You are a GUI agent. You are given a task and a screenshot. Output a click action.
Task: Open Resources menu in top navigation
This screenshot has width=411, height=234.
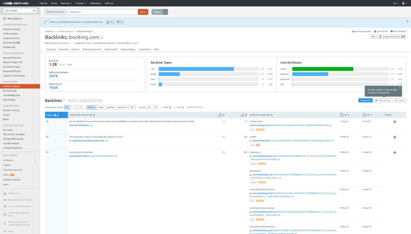click(x=66, y=3)
